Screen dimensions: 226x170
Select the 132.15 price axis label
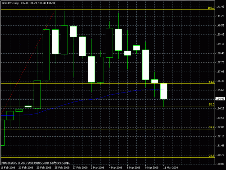[x=220, y=136]
